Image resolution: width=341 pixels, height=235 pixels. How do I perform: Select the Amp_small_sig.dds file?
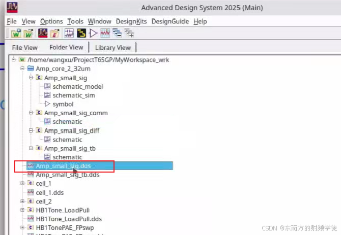point(100,166)
